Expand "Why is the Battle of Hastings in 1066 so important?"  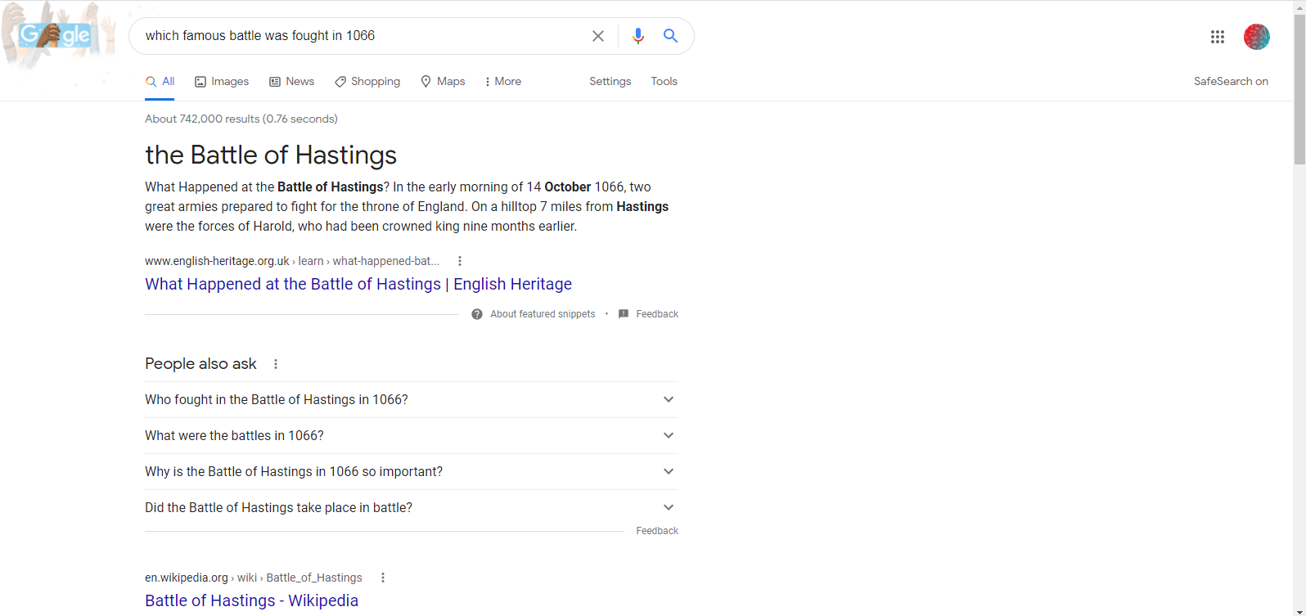click(x=412, y=471)
